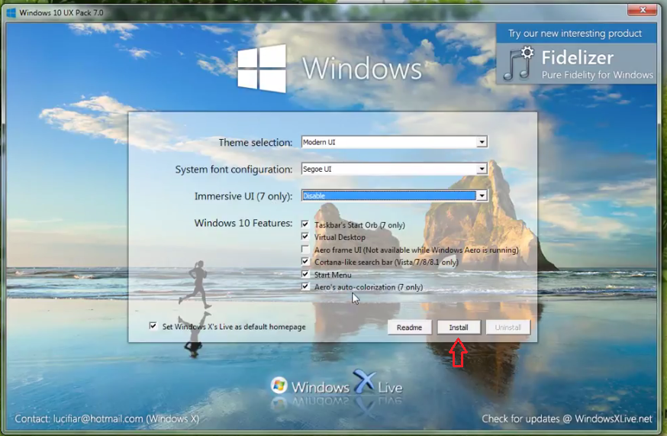Close the UX Pack window

click(643, 11)
